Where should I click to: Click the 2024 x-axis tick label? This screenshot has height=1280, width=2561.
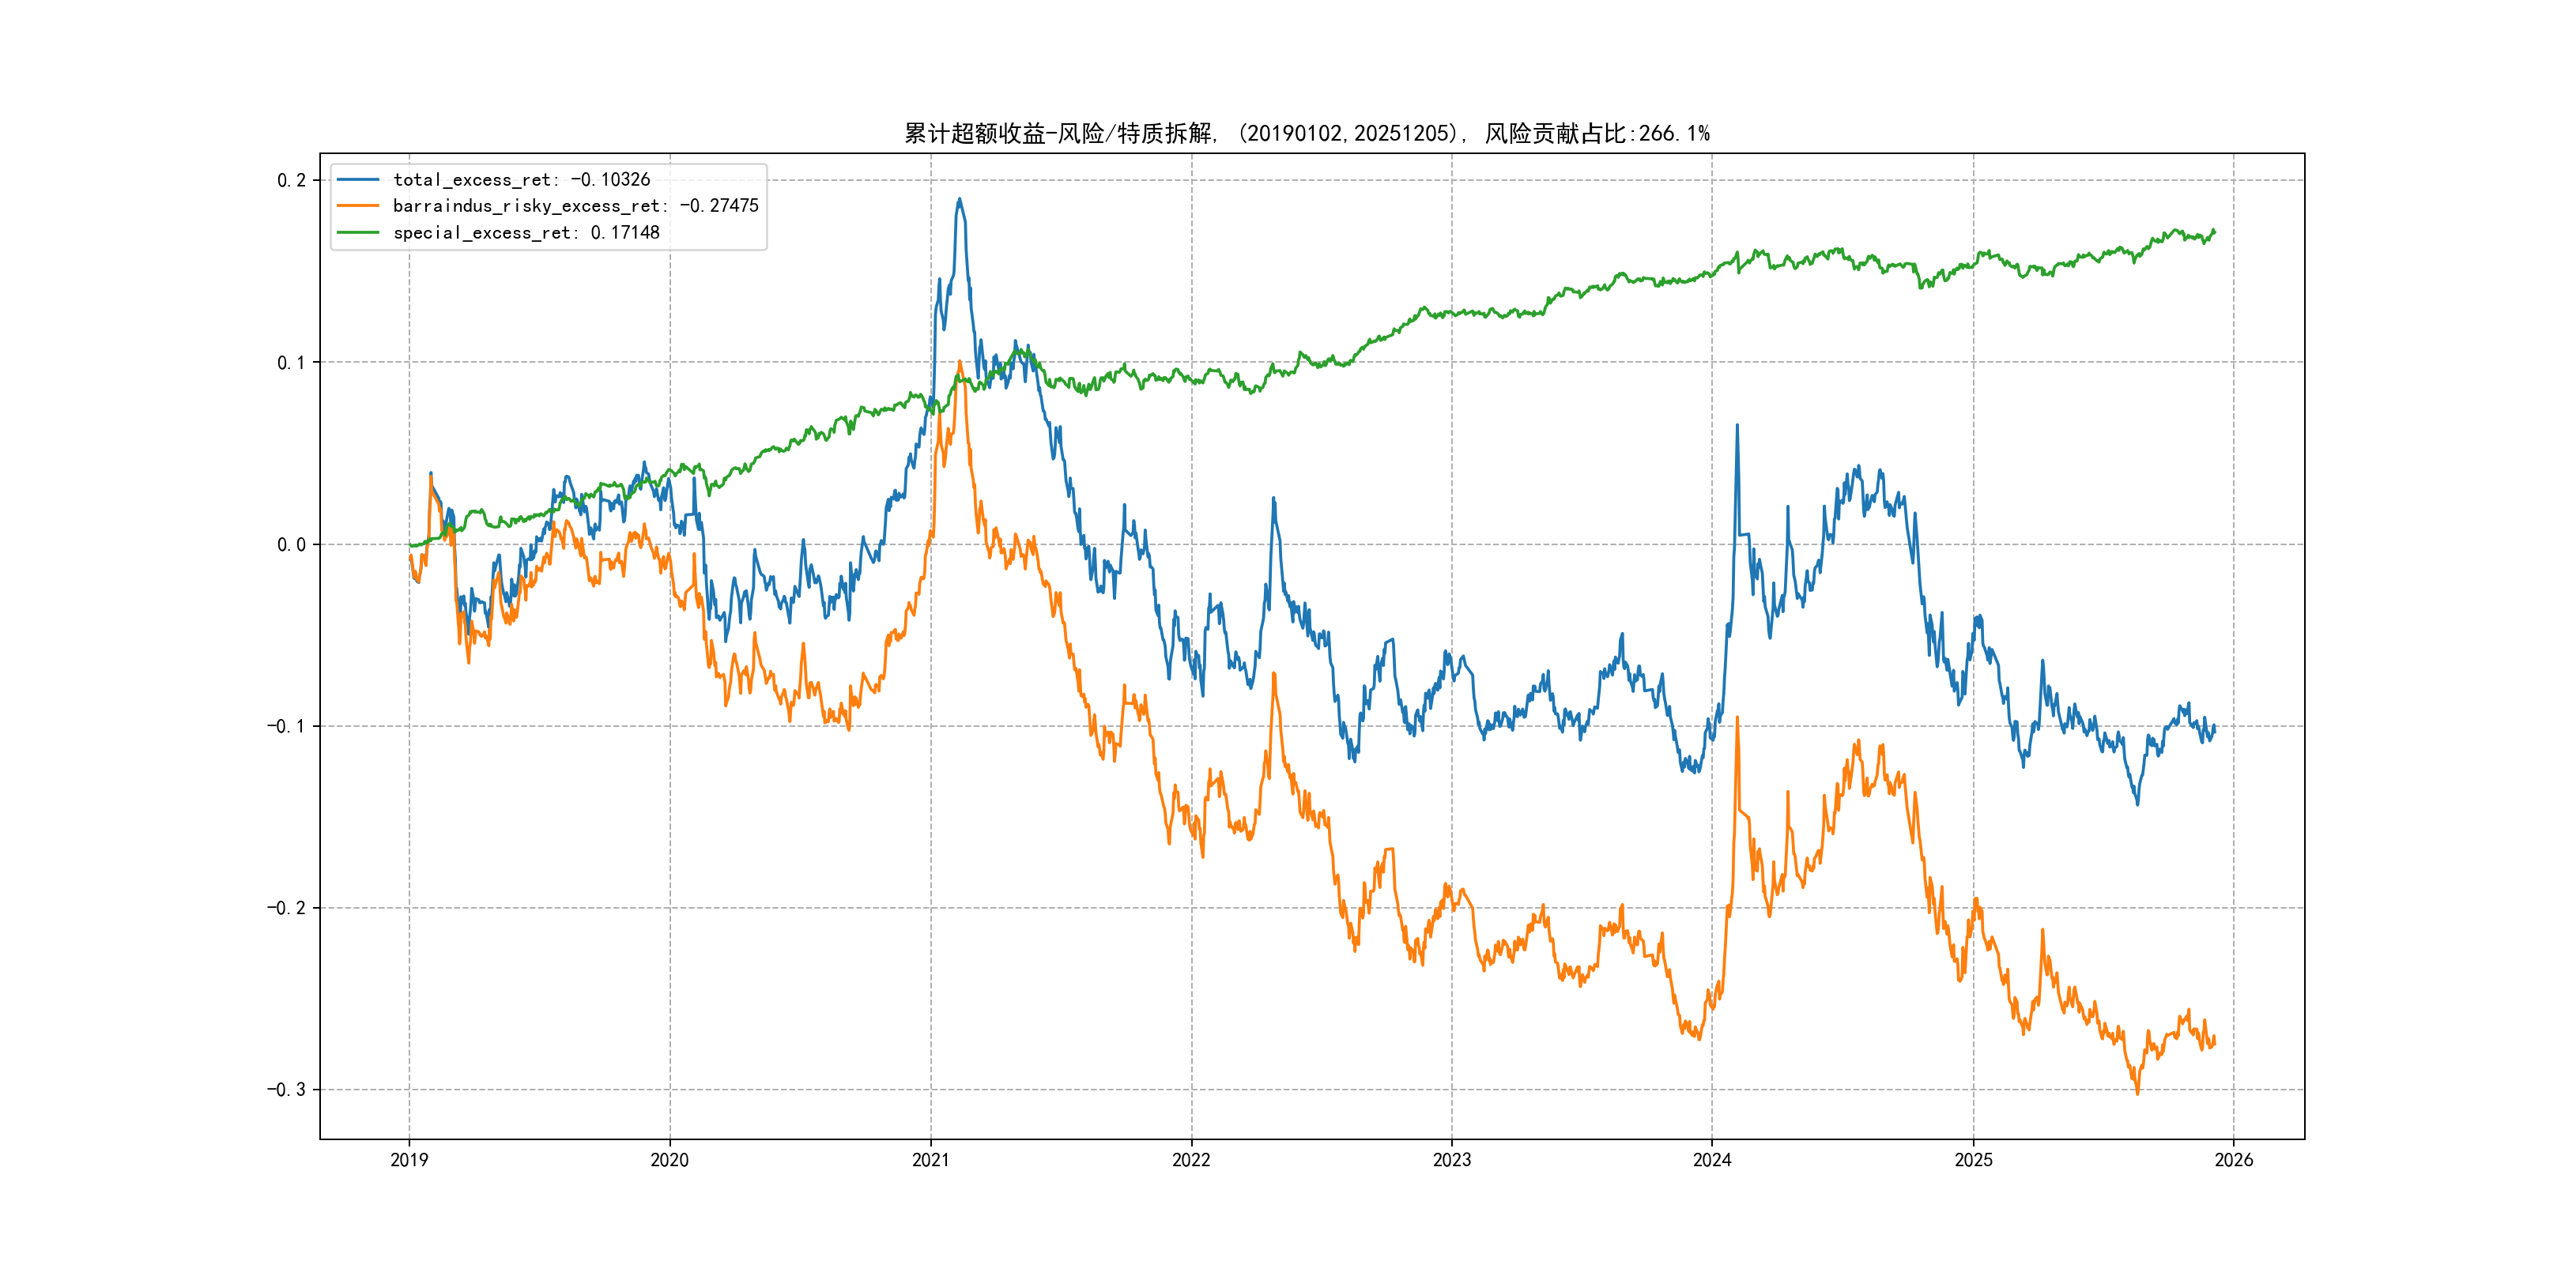[x=1712, y=1160]
